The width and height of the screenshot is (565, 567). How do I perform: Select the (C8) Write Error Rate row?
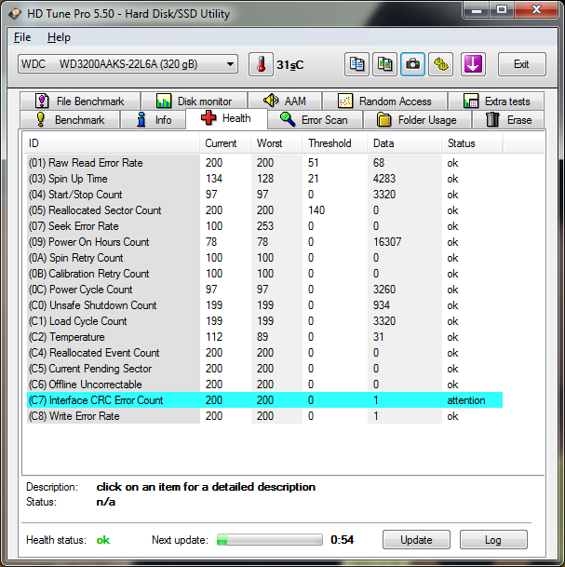pos(264,416)
